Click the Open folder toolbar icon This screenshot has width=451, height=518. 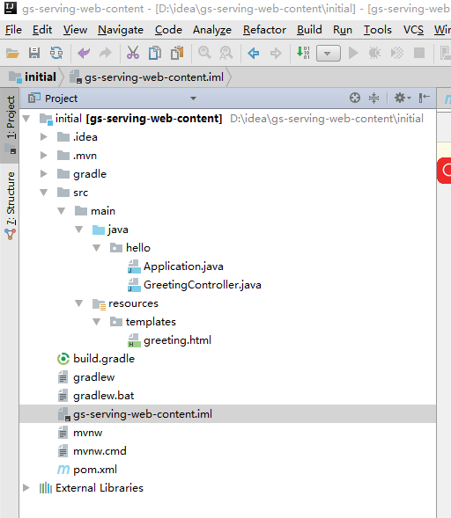tap(12, 53)
